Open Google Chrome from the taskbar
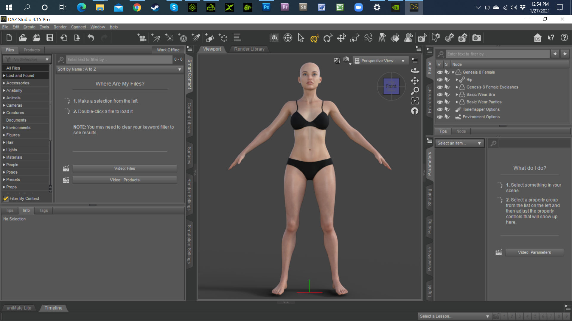 137,7
